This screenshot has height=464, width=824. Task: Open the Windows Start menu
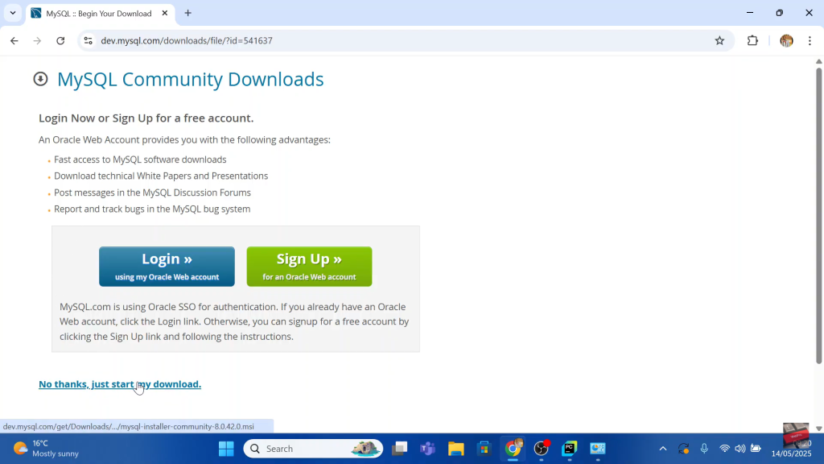point(226,449)
